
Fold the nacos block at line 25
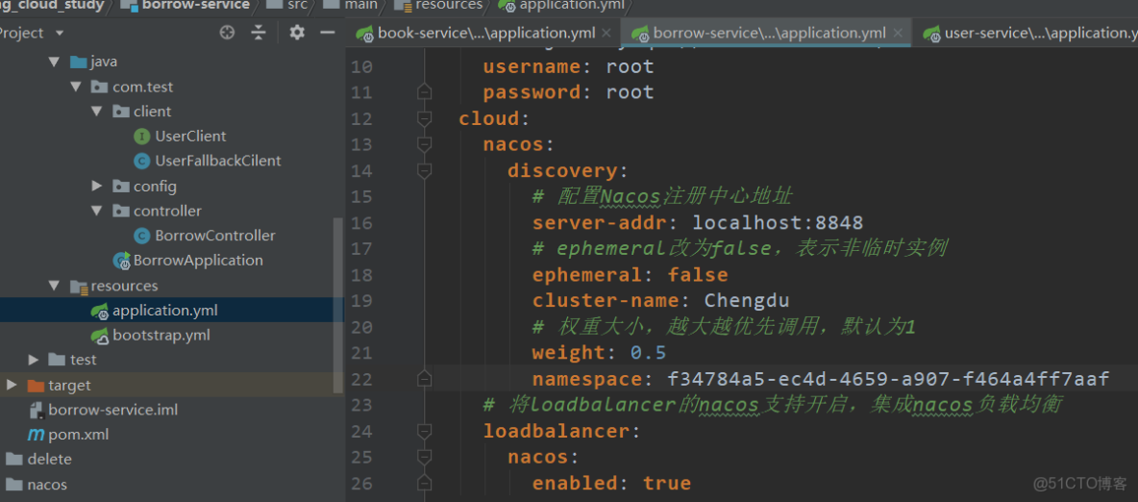coord(425,458)
